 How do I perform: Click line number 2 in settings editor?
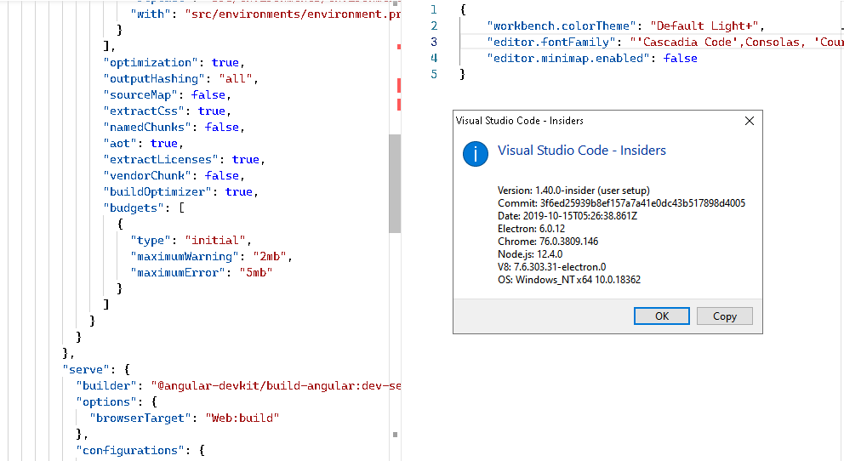click(434, 26)
